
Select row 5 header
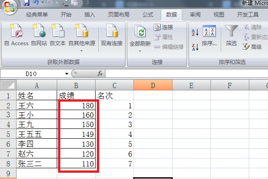click(8, 134)
